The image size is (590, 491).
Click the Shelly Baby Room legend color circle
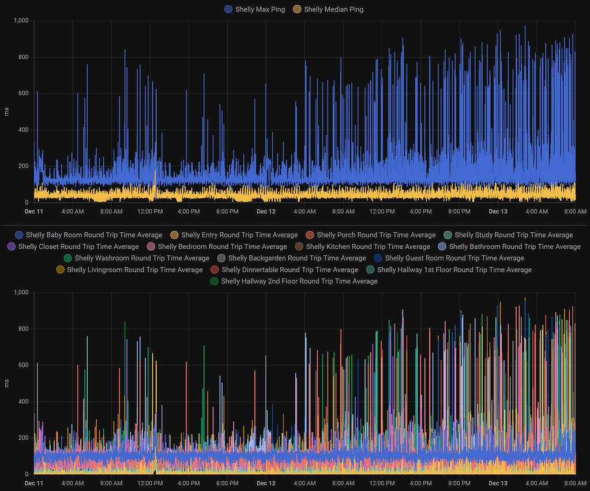click(x=19, y=235)
